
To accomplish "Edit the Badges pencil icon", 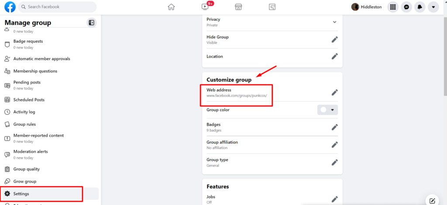I will pyautogui.click(x=335, y=127).
